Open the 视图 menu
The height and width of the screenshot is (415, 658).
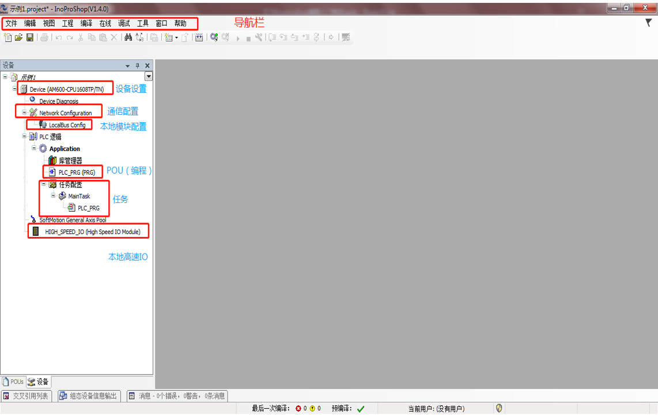[x=49, y=24]
